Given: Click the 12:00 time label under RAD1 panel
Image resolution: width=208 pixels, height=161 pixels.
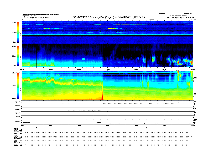Looking at the screenshot, I should (108, 69).
